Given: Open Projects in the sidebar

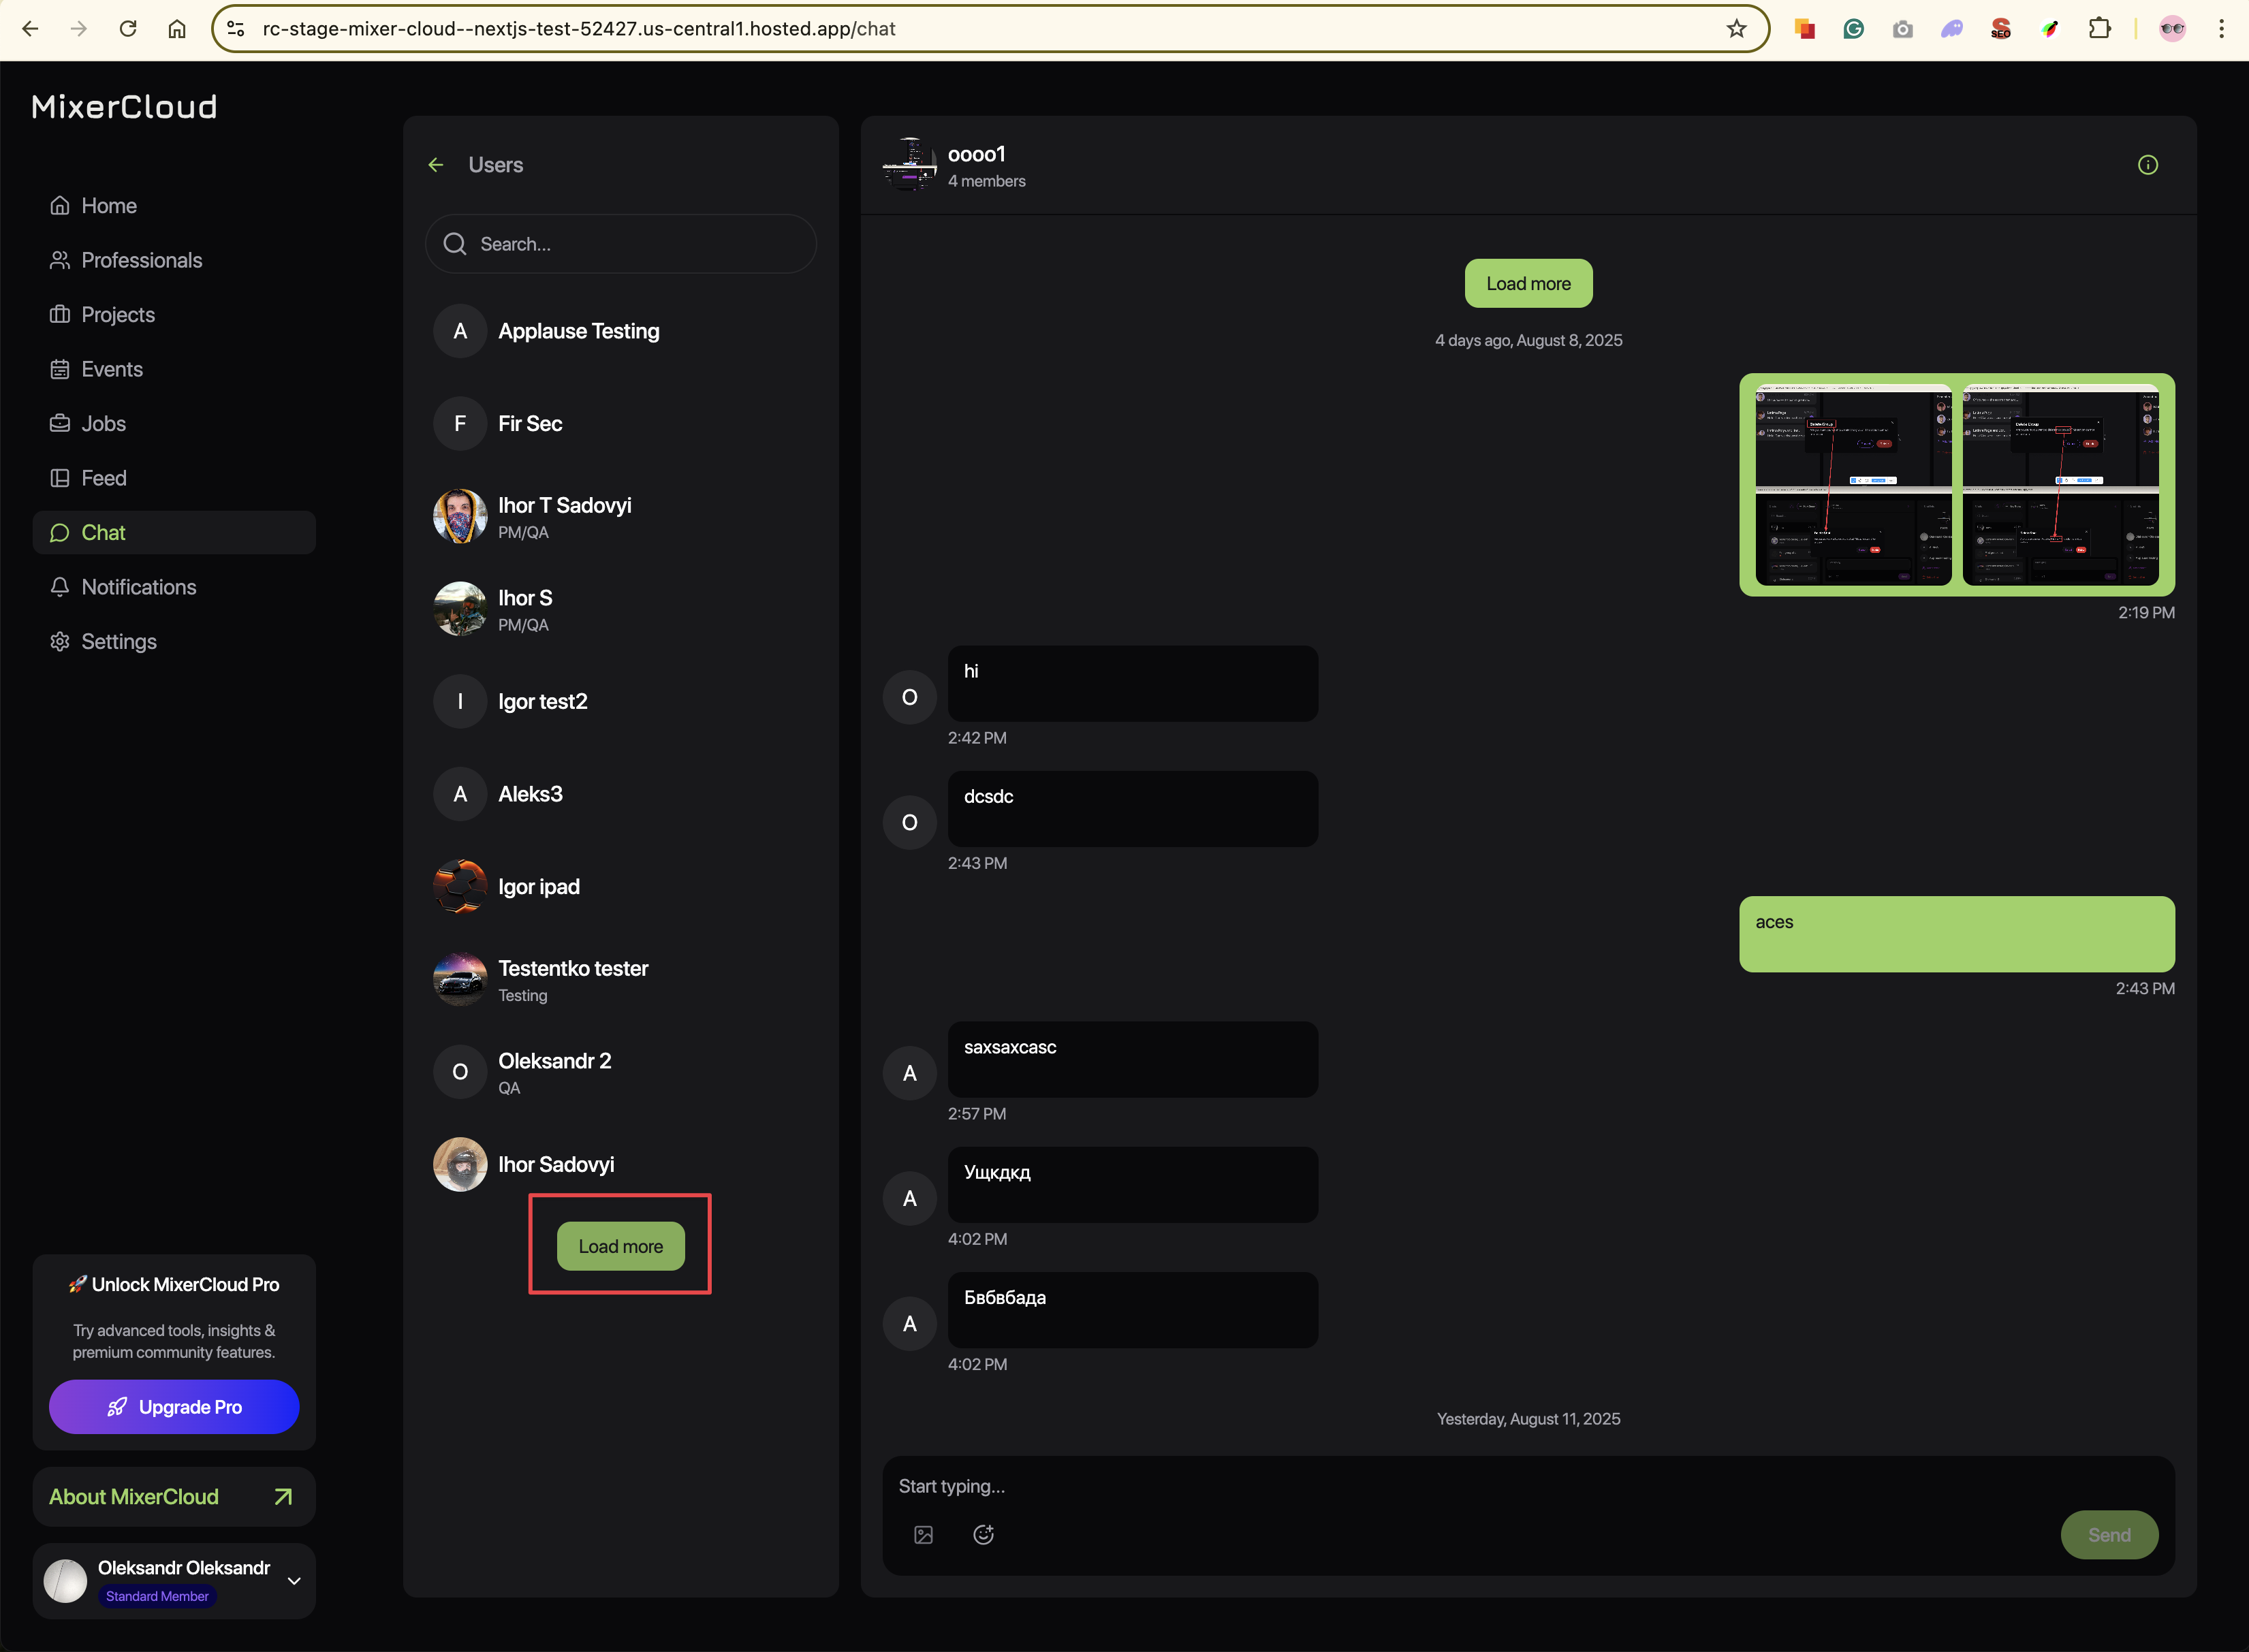Looking at the screenshot, I should [117, 315].
